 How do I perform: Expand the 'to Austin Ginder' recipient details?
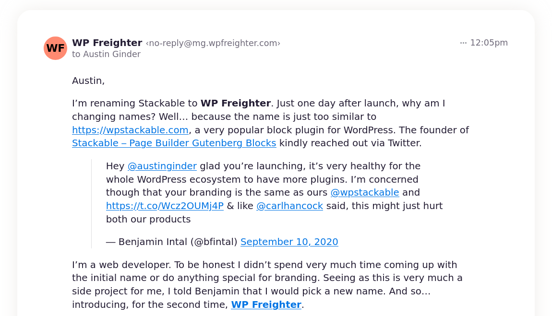coord(106,54)
